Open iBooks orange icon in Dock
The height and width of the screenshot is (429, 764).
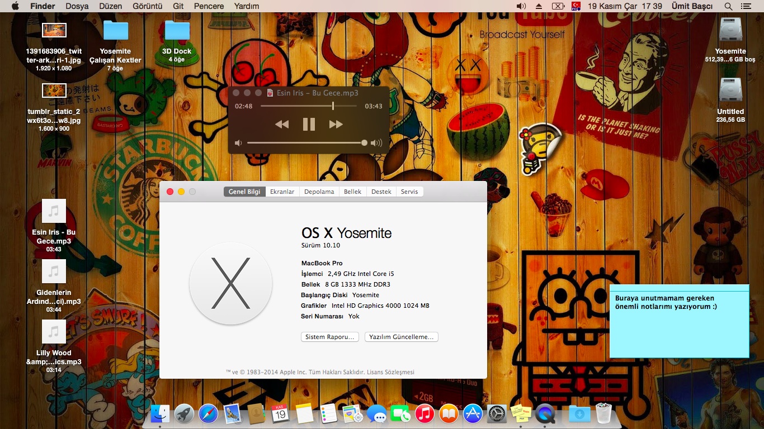click(449, 414)
